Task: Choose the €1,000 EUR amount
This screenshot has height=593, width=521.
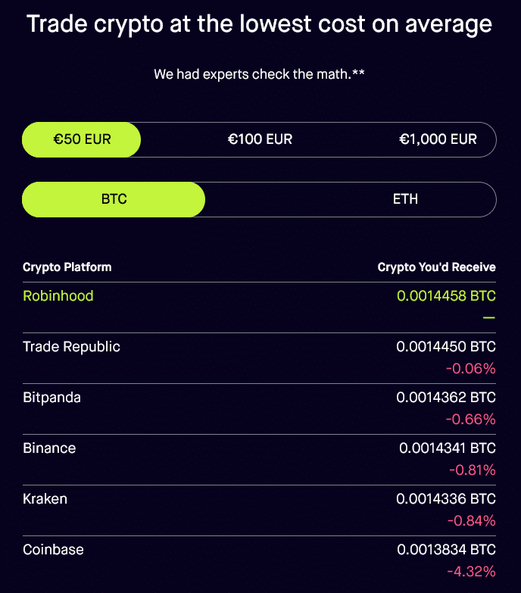Action: pos(438,139)
